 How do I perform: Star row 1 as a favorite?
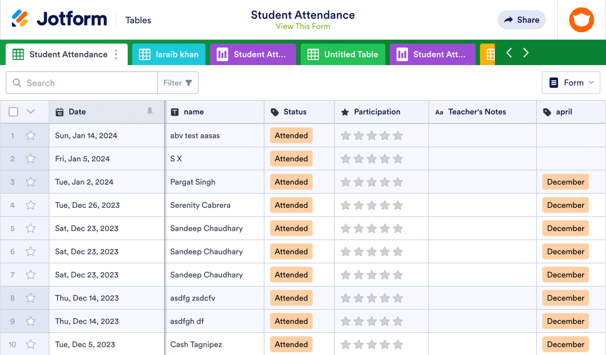[x=30, y=135]
